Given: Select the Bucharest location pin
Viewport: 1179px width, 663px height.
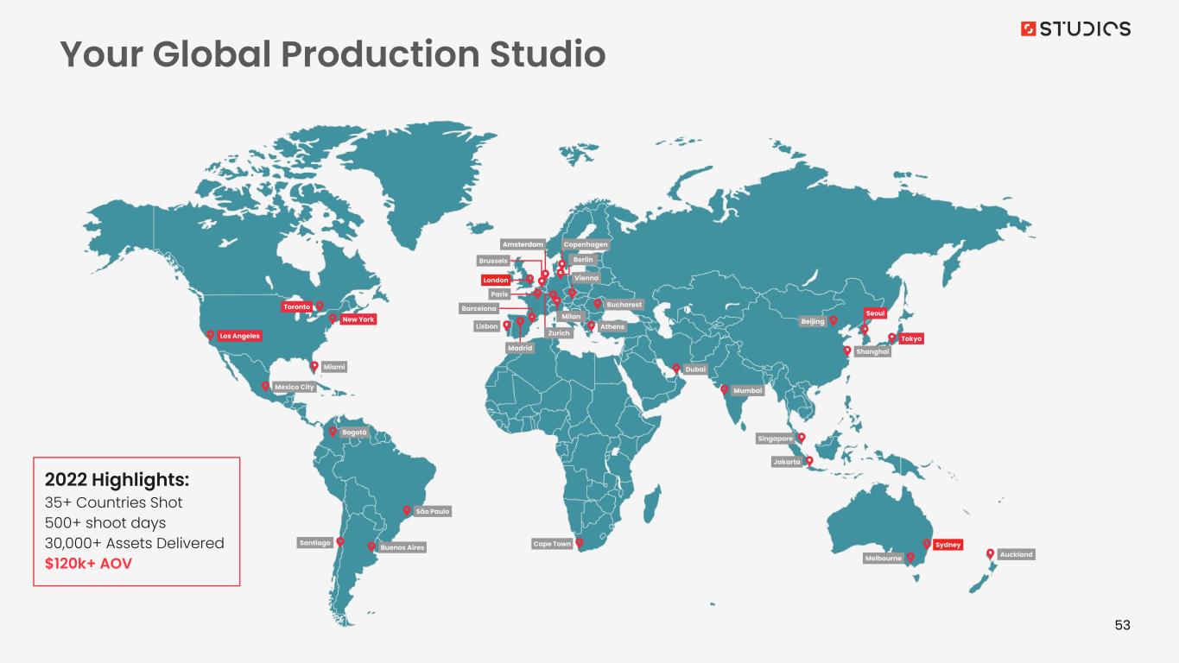Looking at the screenshot, I should coord(597,304).
